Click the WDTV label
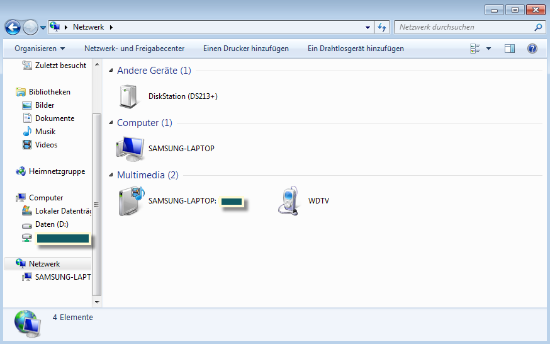Viewport: 550px width, 344px height. coord(318,201)
